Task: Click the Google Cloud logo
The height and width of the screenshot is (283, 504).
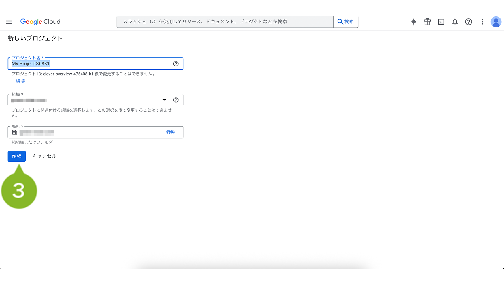Action: coord(40,22)
